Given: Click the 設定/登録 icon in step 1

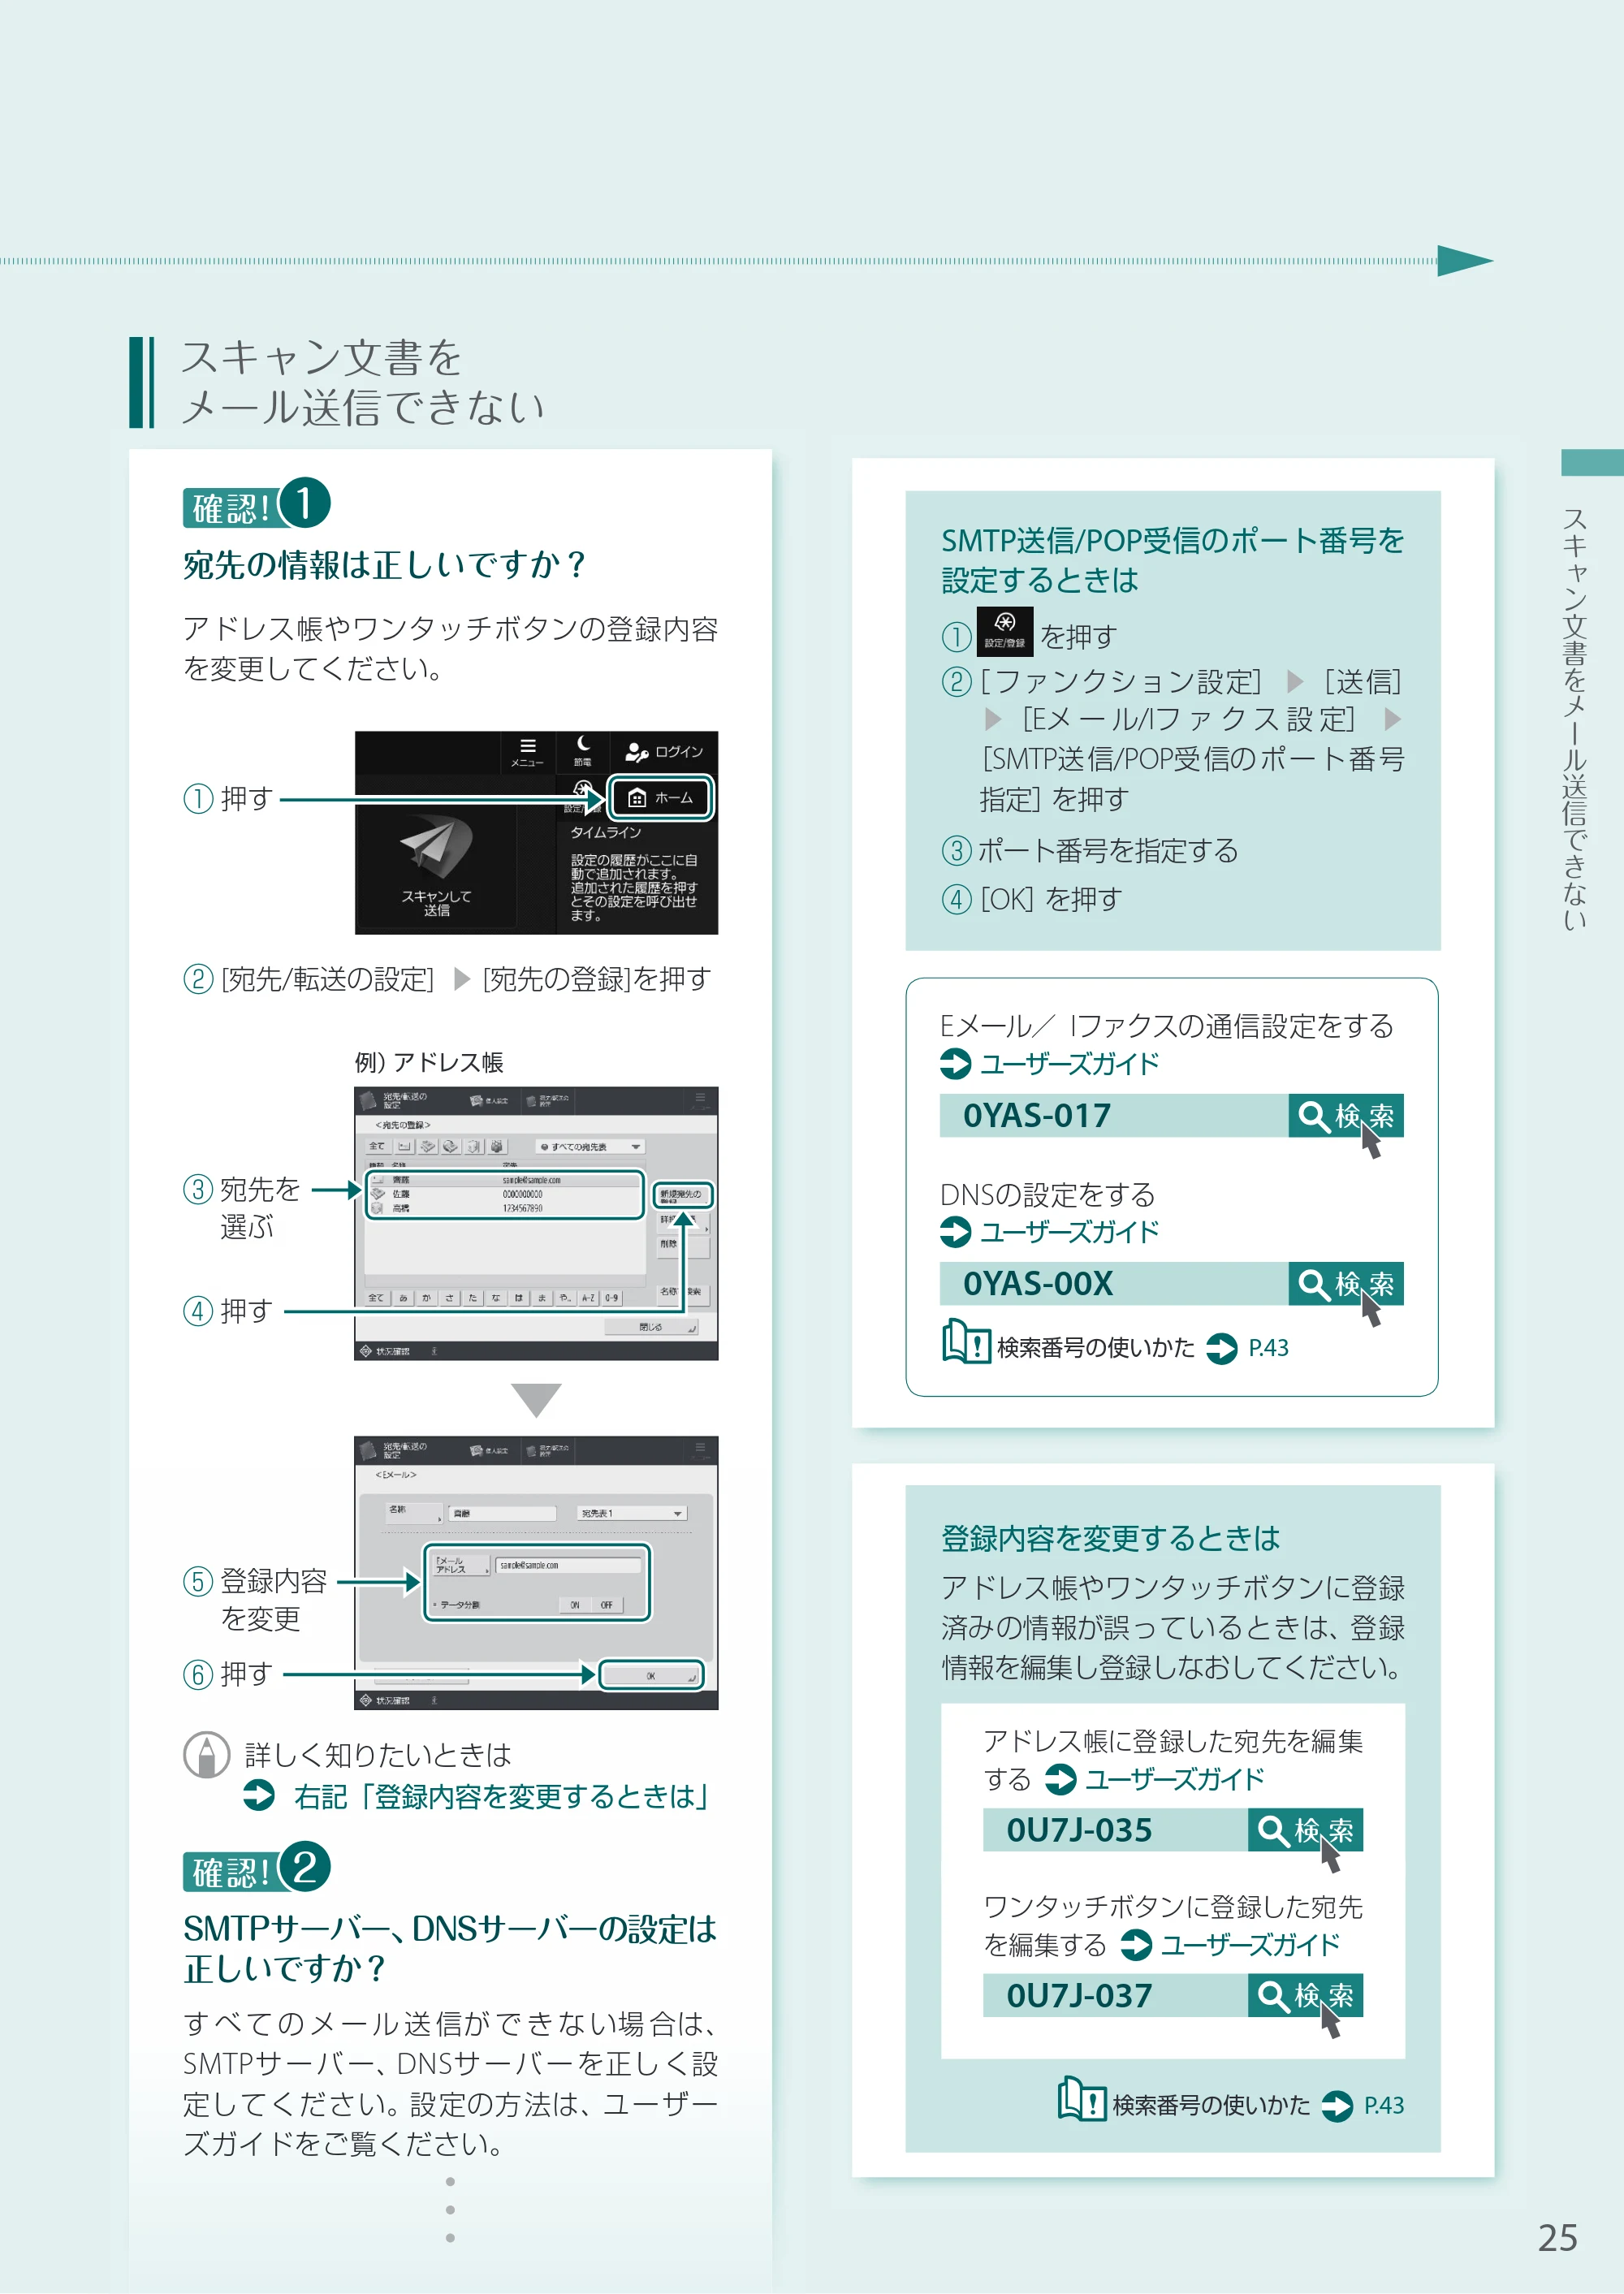Looking at the screenshot, I should [x=1004, y=632].
